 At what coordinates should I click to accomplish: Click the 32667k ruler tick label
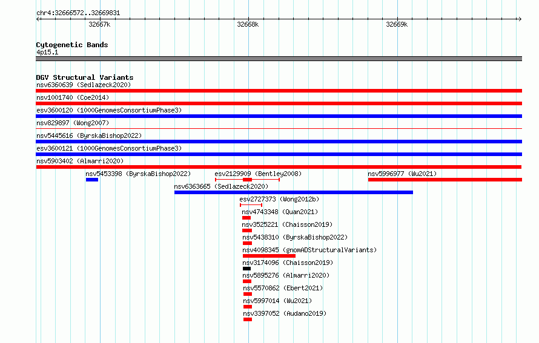pyautogui.click(x=99, y=24)
